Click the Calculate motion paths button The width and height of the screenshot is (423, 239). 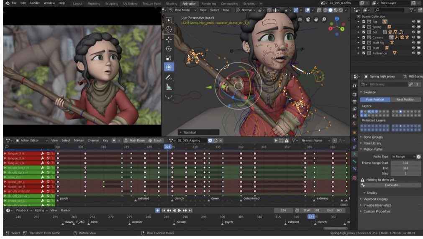391,185
